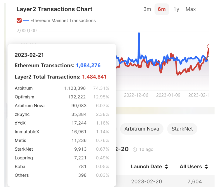The height and width of the screenshot is (188, 221).
Task: Click Loopring count 7,221
Action: coord(80,158)
